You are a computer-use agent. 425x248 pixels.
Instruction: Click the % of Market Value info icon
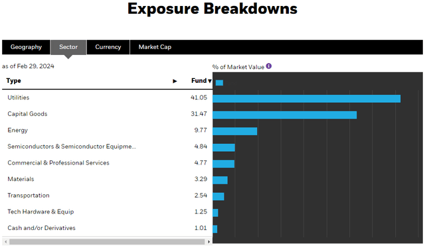268,66
